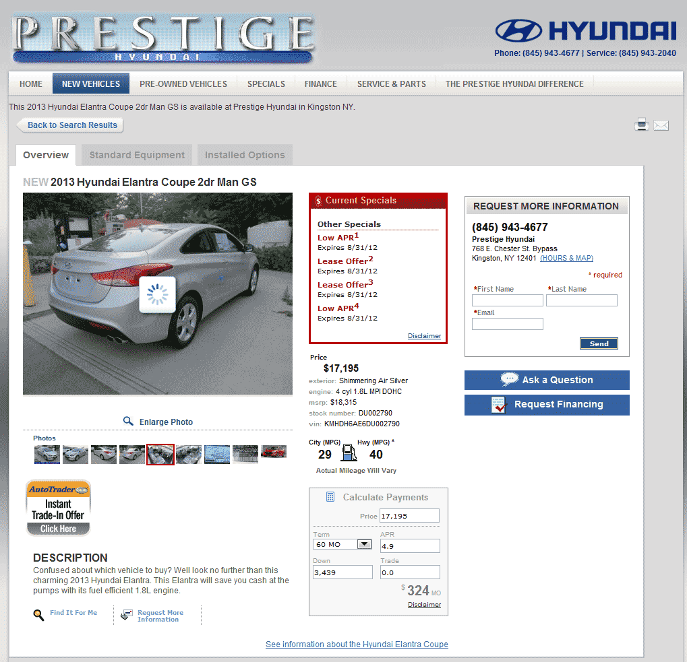Click the checkmark form icon on Request Financing
Image resolution: width=687 pixels, height=662 pixels.
499,405
